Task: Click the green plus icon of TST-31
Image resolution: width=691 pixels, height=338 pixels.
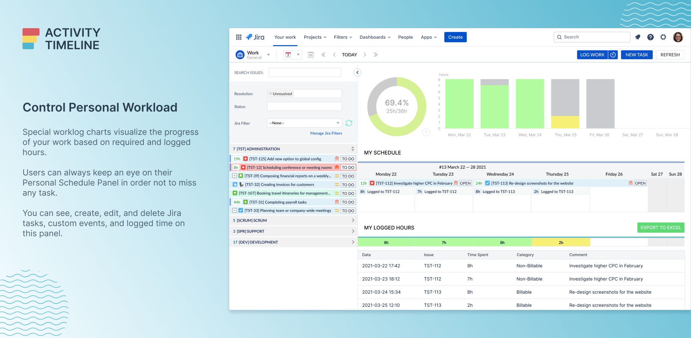Action: click(x=246, y=202)
